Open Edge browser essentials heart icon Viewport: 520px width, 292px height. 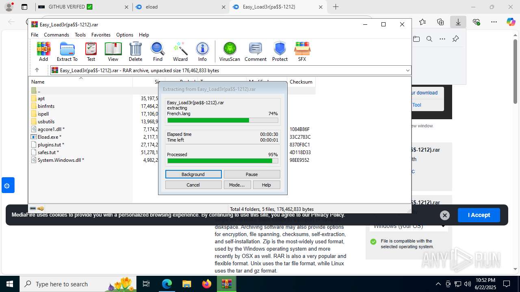coord(476,22)
